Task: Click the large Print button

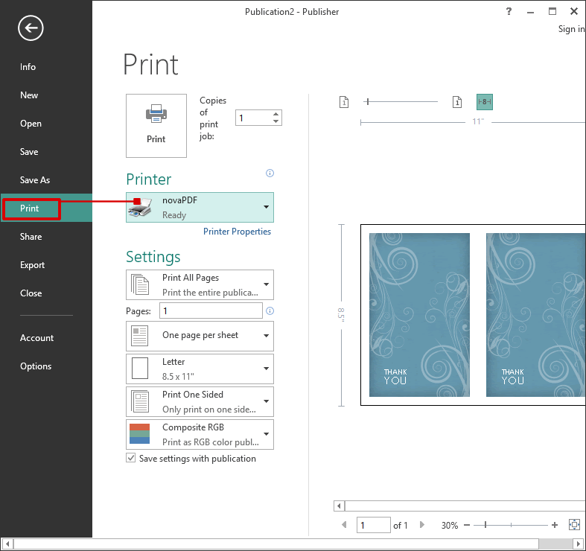Action: (x=156, y=126)
